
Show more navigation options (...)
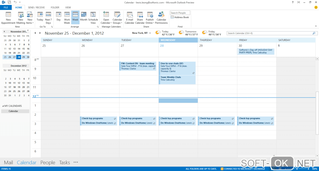pos(76,162)
